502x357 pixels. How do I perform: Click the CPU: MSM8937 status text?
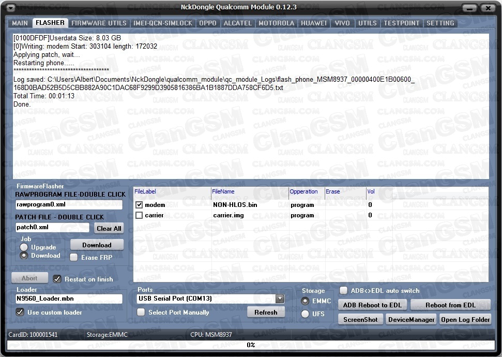[211, 335]
